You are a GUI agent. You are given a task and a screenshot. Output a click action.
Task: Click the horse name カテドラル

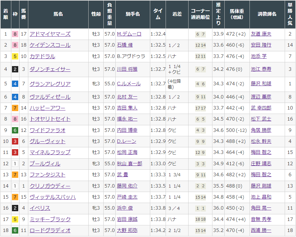click(x=42, y=56)
